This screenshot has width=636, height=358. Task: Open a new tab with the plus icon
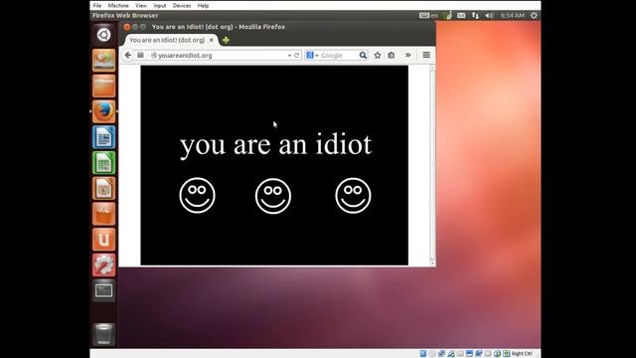click(226, 40)
